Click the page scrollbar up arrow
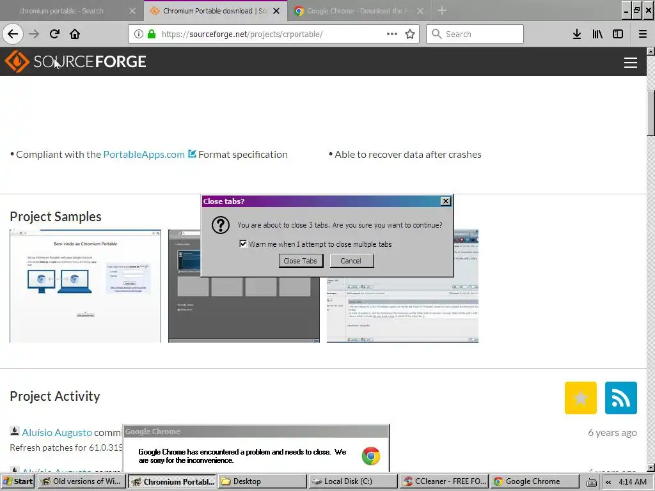655x491 pixels. [x=651, y=51]
